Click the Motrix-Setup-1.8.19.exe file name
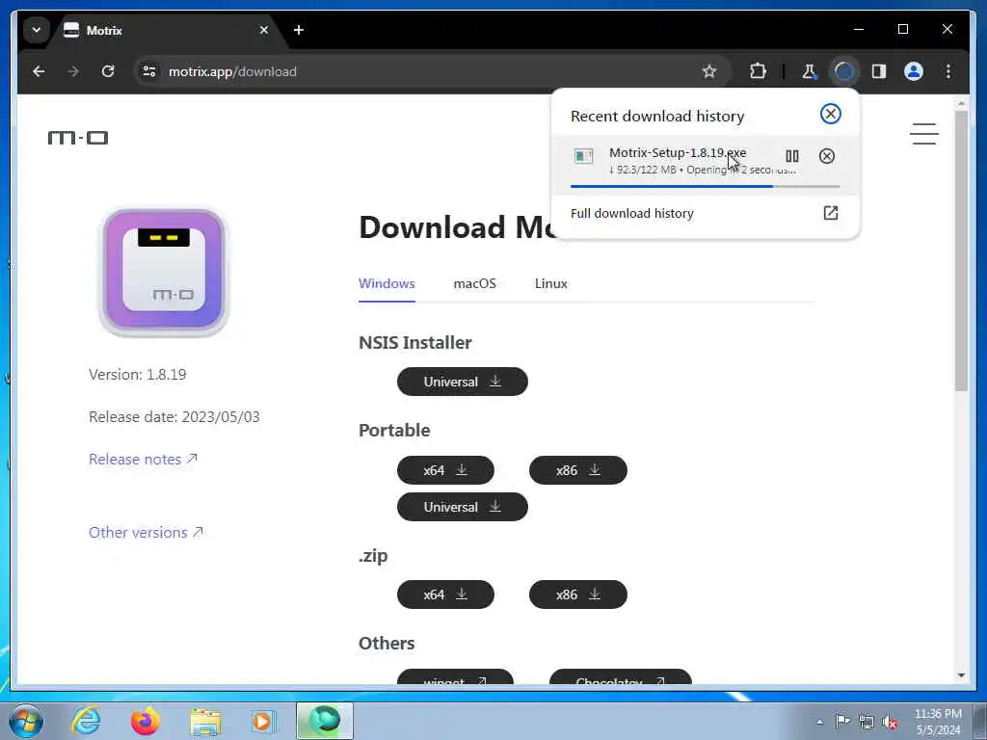This screenshot has height=740, width=987. coord(678,152)
